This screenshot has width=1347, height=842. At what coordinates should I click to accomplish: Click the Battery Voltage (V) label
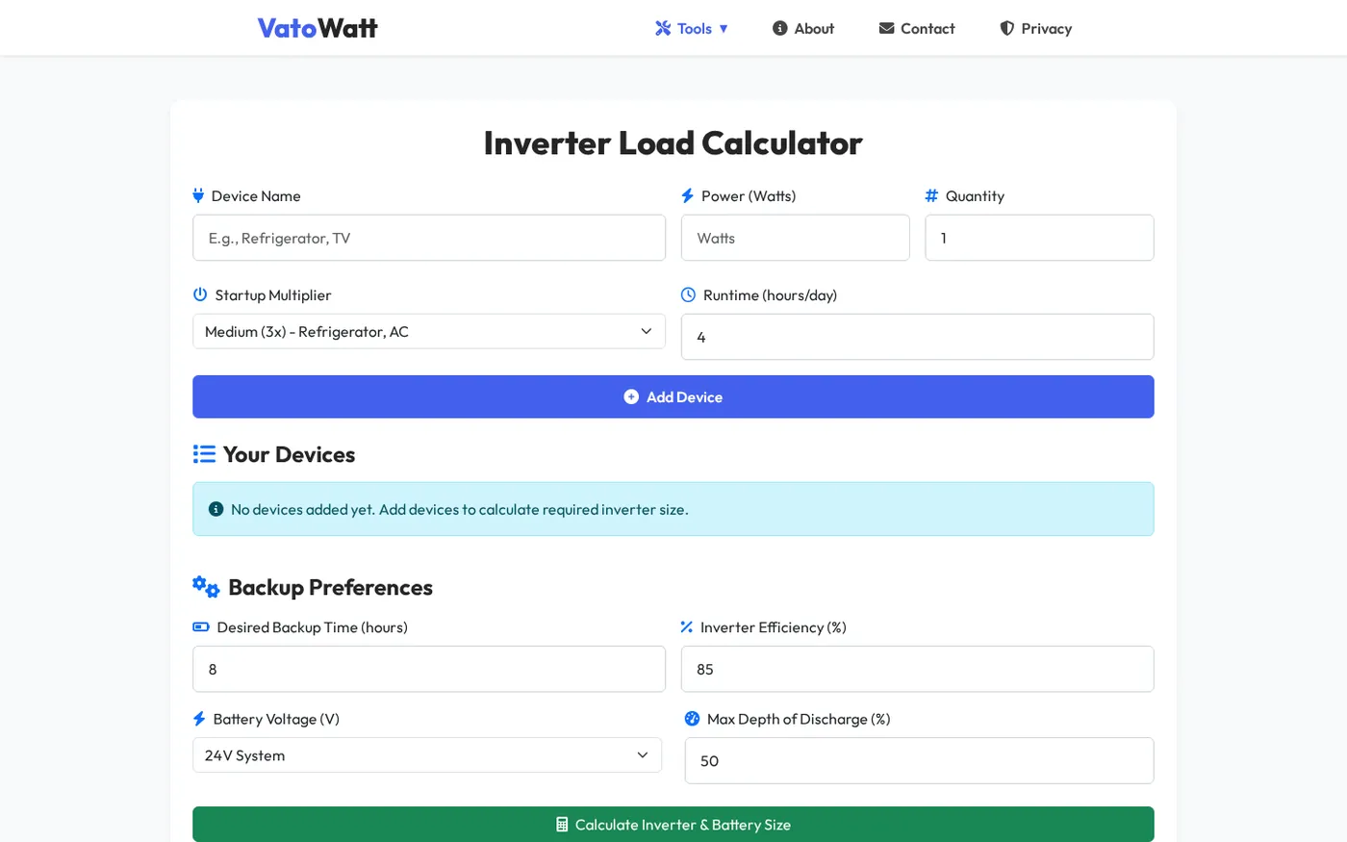tap(276, 719)
